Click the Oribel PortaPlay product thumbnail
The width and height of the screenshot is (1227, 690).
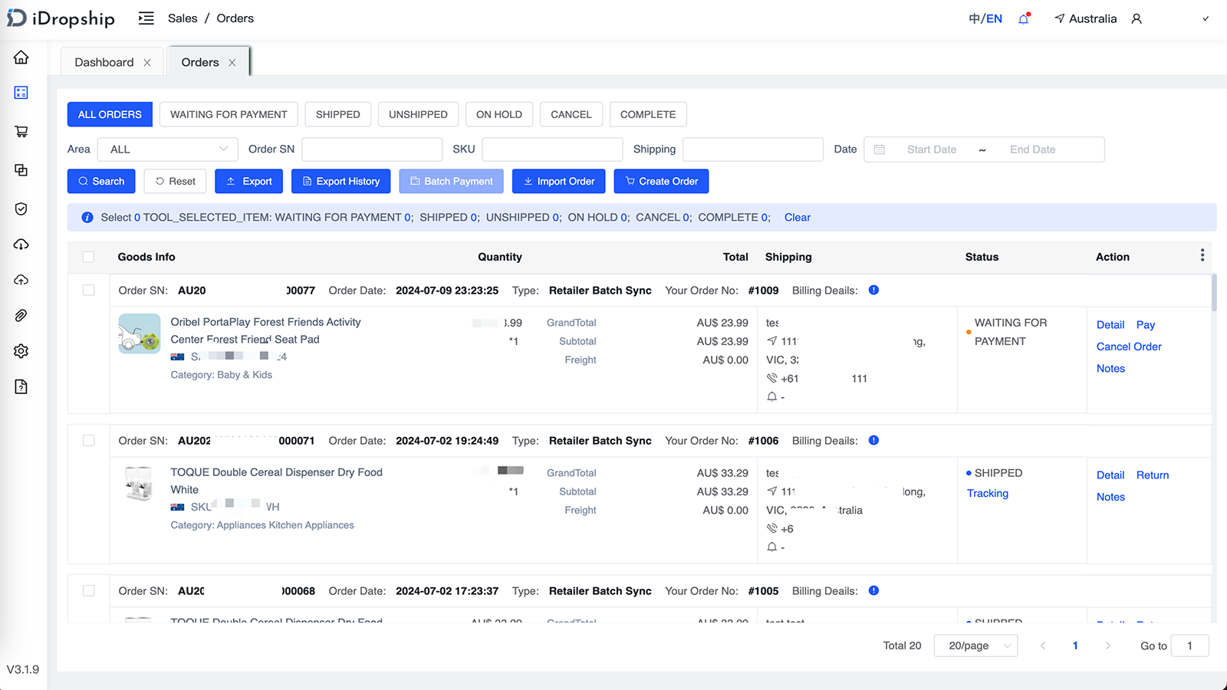pyautogui.click(x=140, y=333)
